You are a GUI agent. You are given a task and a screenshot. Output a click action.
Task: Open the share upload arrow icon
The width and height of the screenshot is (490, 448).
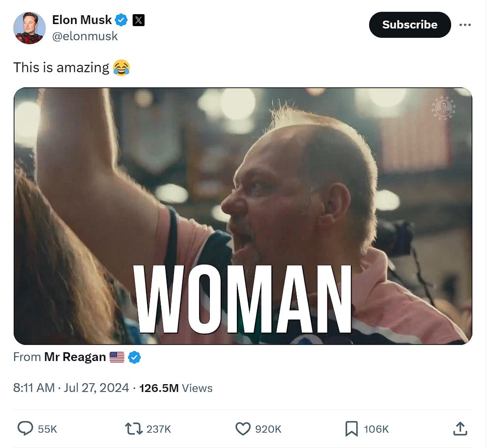[461, 429]
